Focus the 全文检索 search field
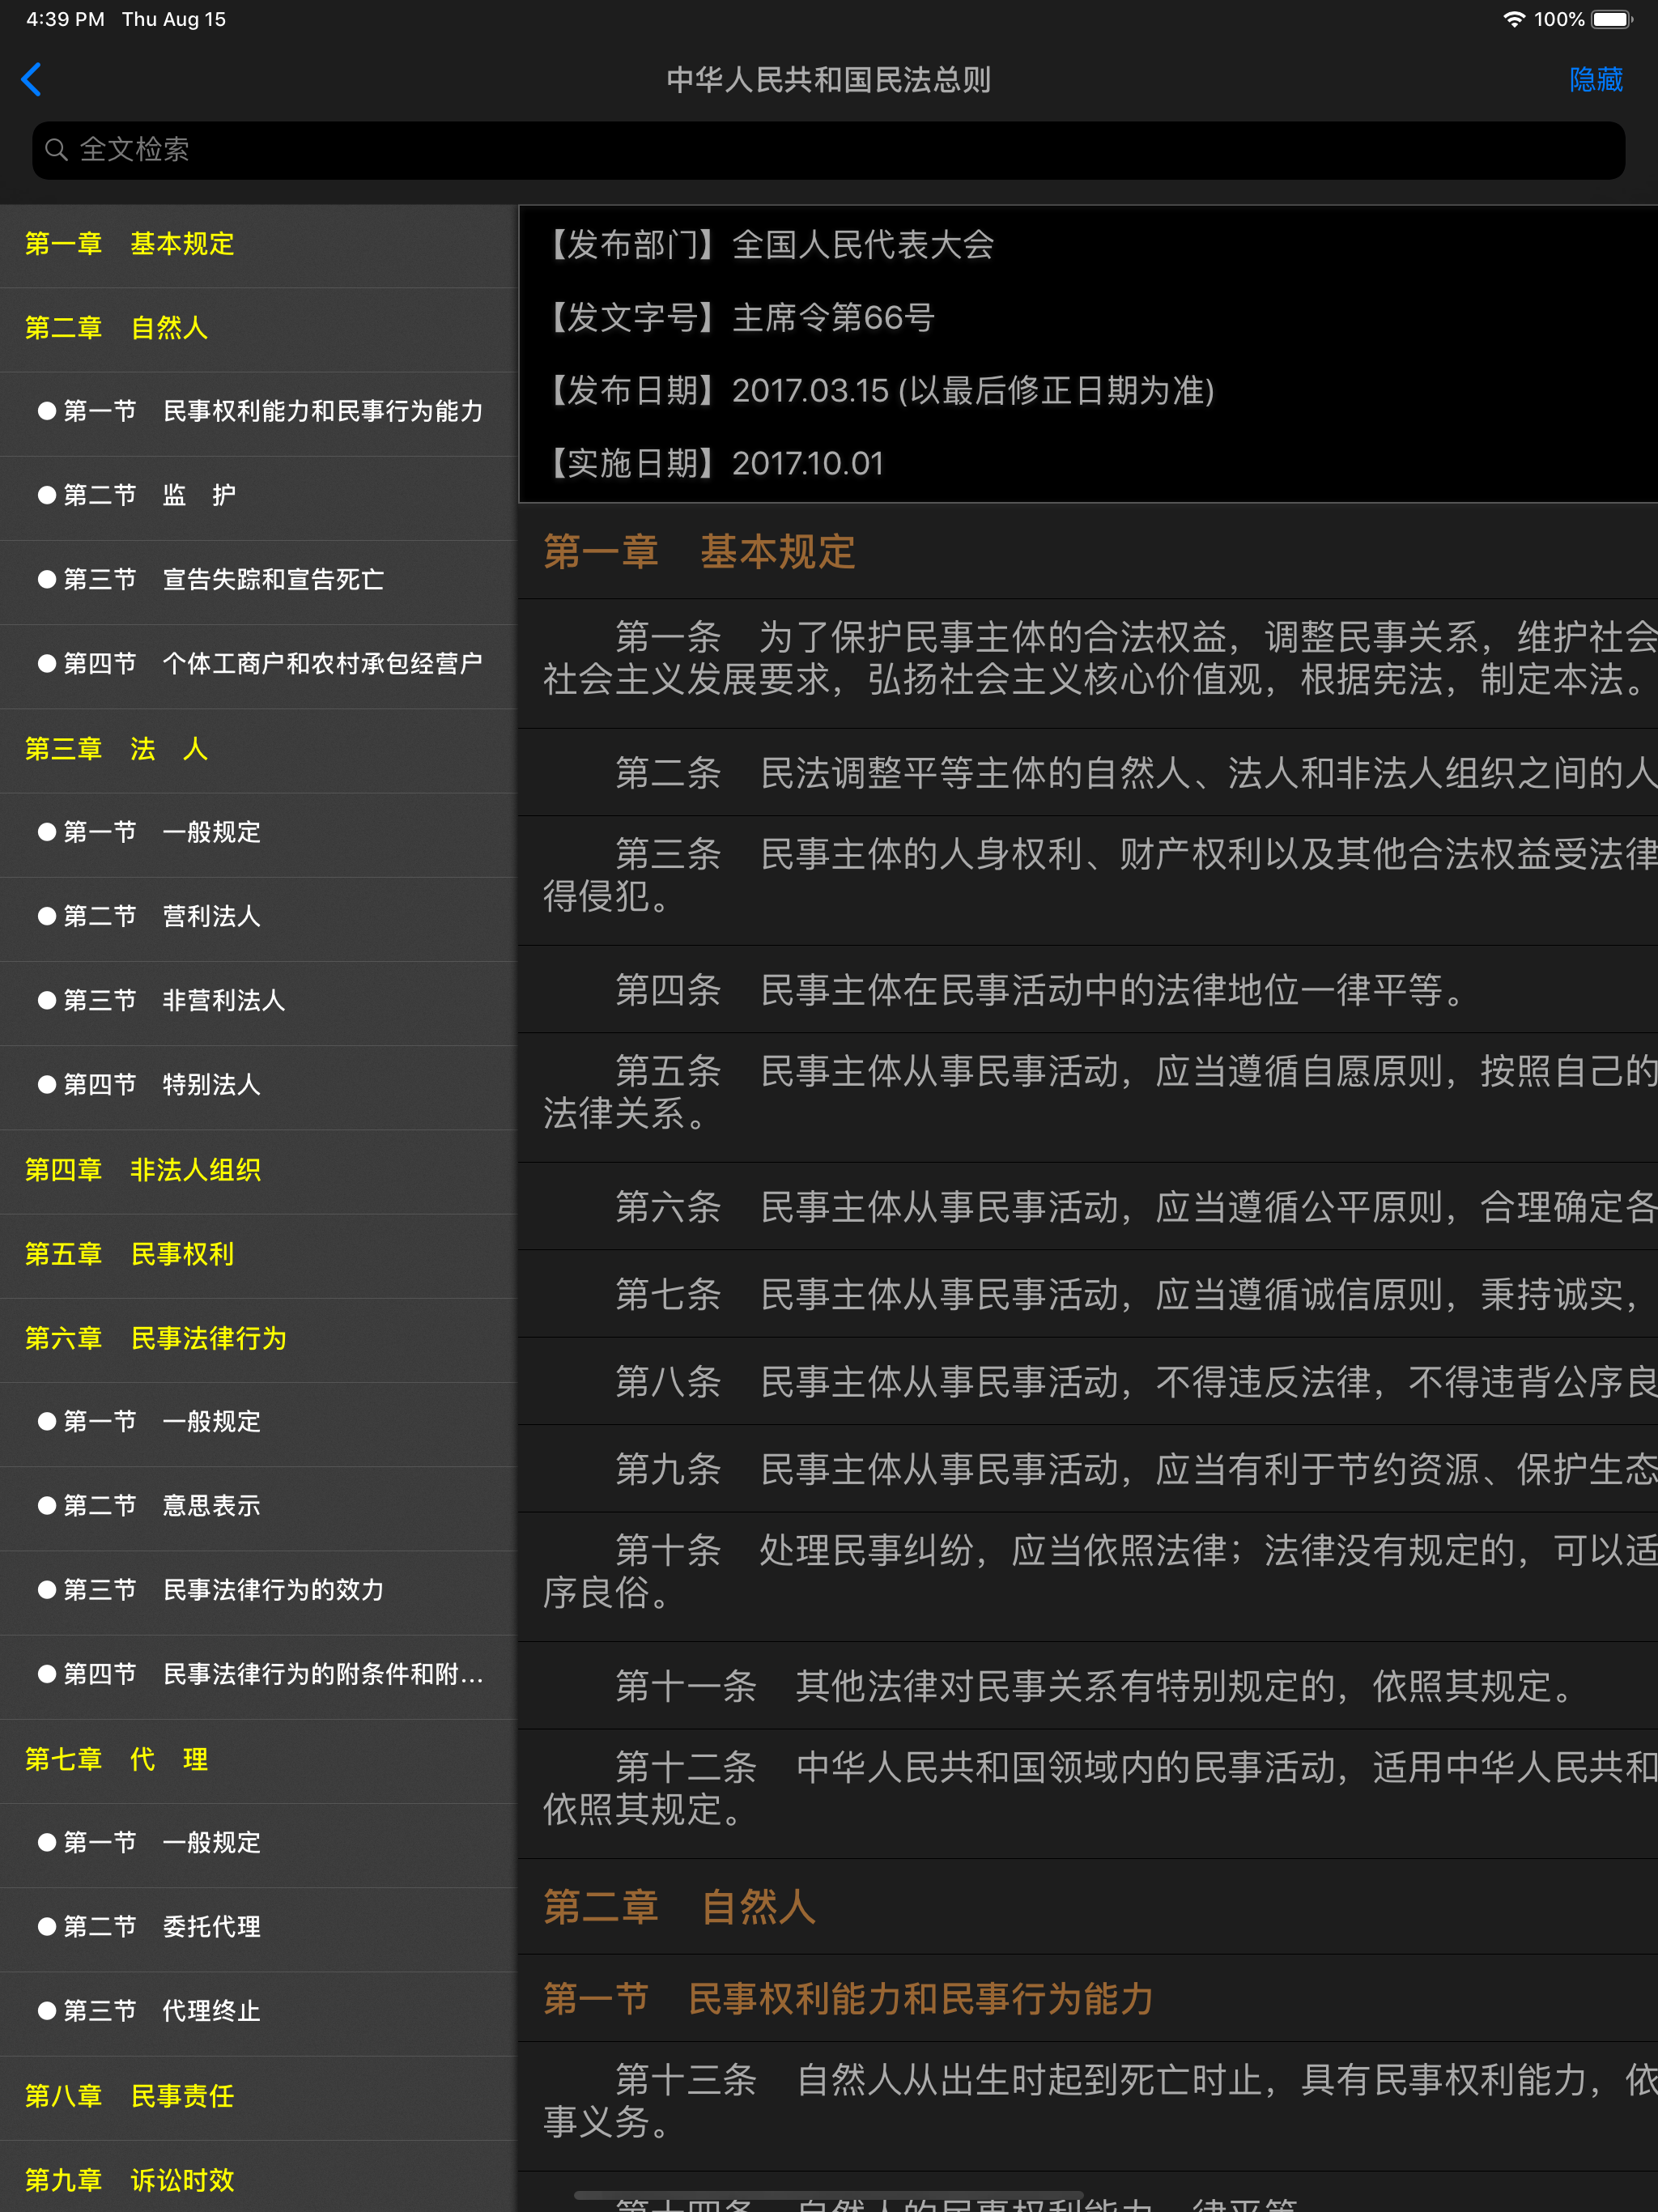This screenshot has height=2212, width=1658. pyautogui.click(x=828, y=150)
